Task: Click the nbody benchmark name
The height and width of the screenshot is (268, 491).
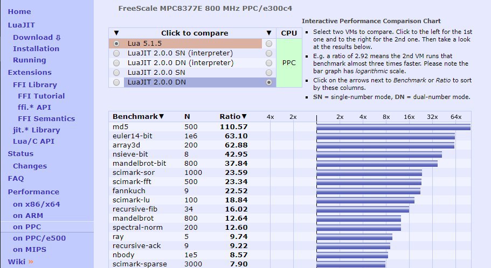Action: click(123, 255)
